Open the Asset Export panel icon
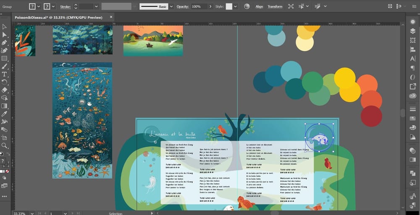The width and height of the screenshot is (420, 215). click(x=413, y=86)
